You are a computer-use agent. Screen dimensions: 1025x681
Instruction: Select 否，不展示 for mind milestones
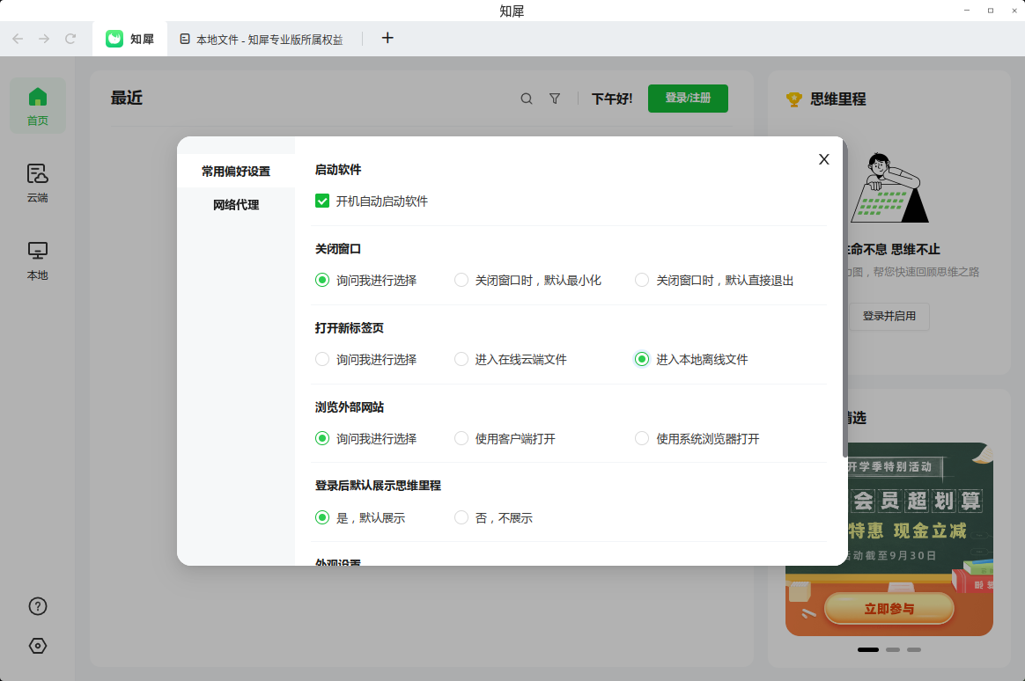461,518
